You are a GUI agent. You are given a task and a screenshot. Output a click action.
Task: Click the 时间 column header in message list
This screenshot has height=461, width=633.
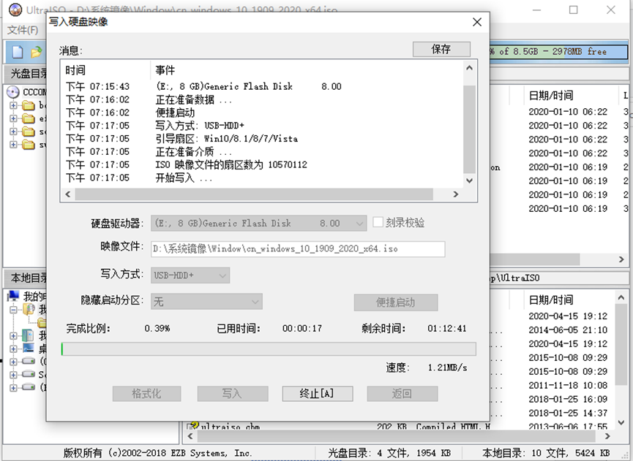point(75,70)
